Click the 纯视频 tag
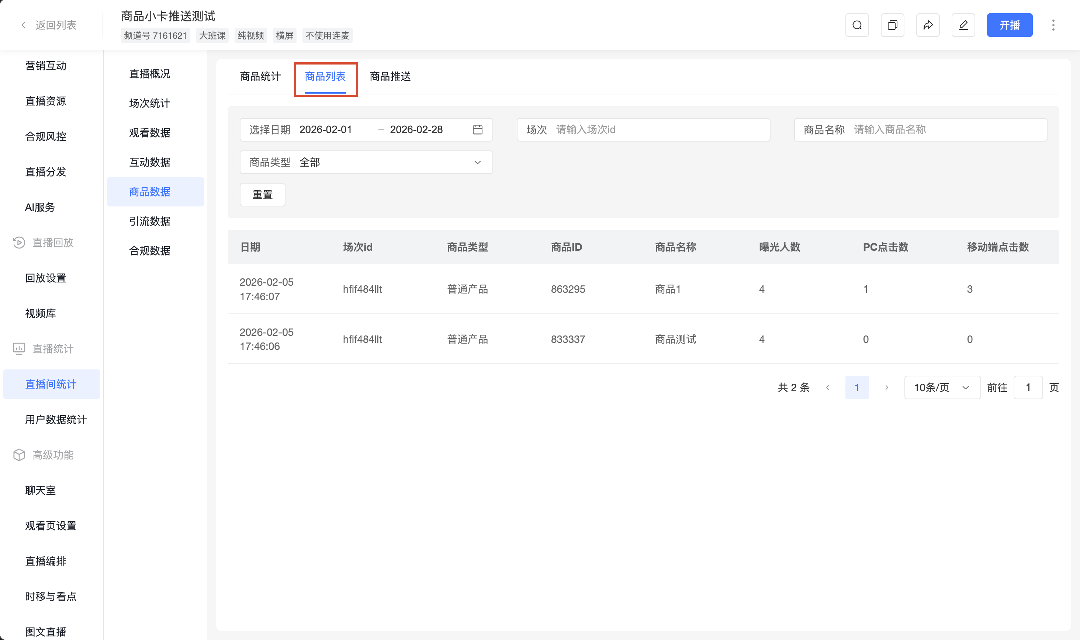 point(251,35)
